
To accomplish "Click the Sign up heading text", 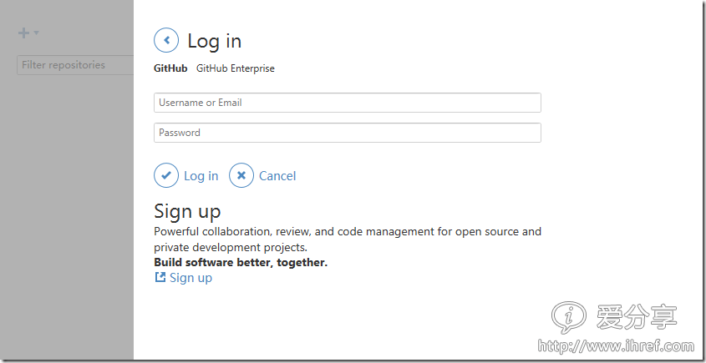I will point(187,211).
